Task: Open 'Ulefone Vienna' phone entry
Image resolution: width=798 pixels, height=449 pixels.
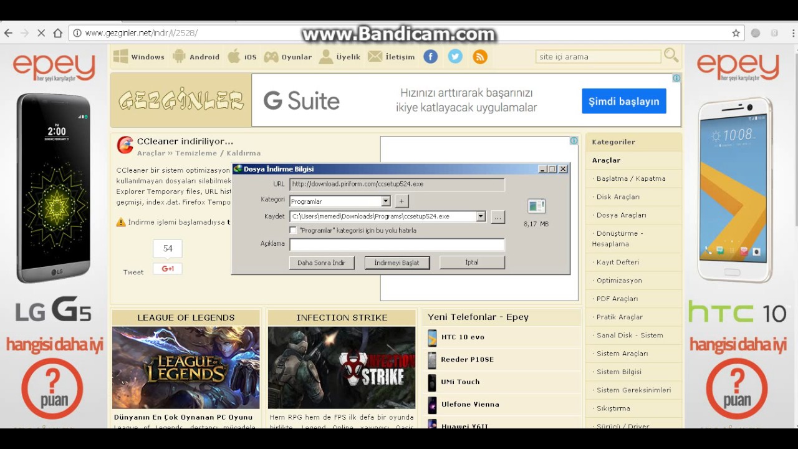Action: [x=470, y=405]
